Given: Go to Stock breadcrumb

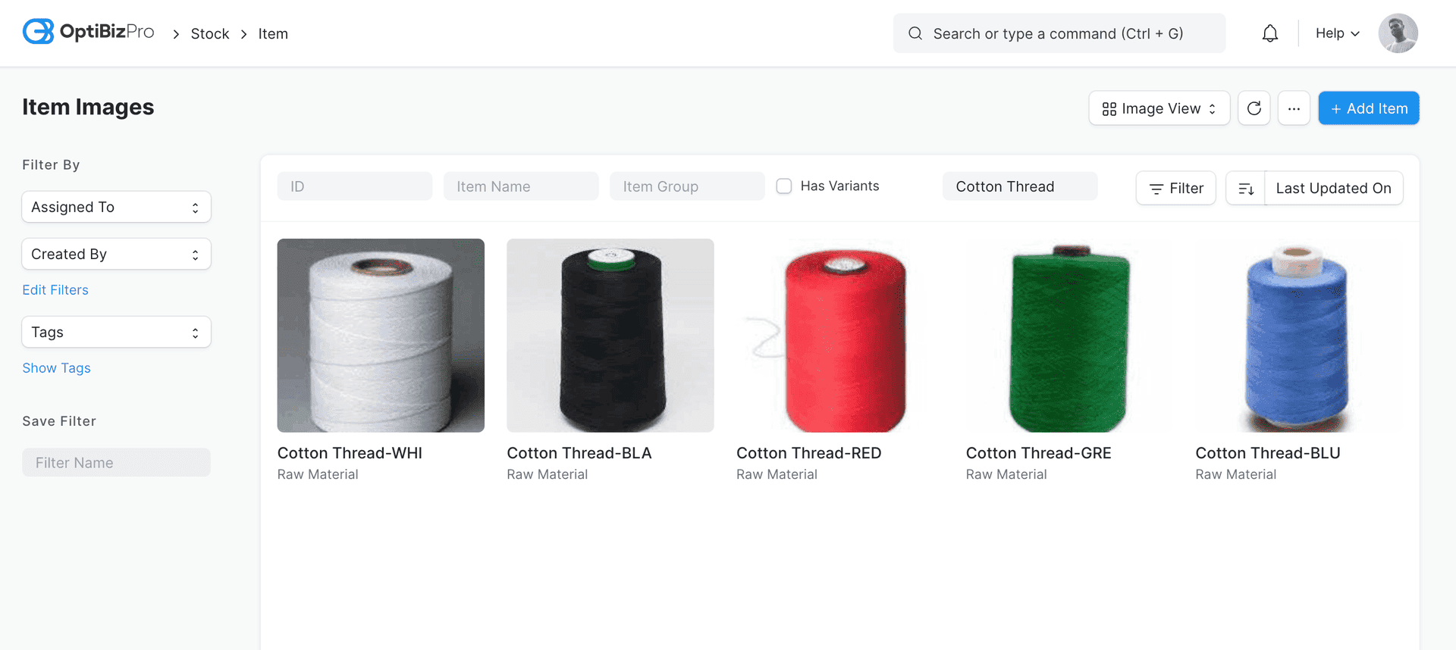Looking at the screenshot, I should click(x=209, y=34).
